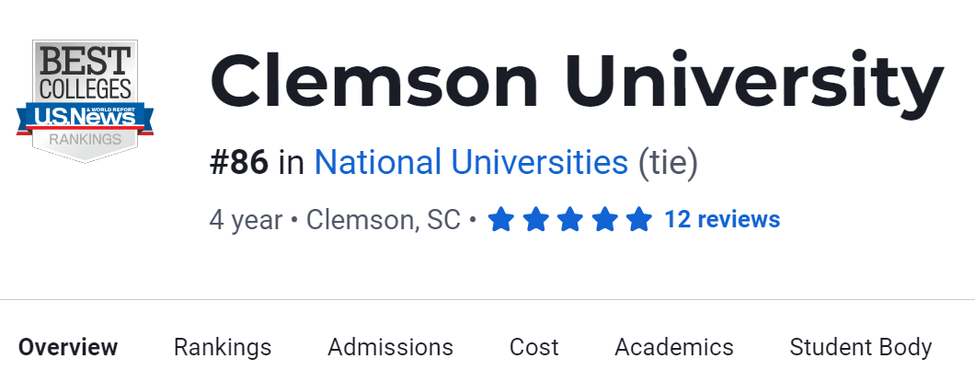Click the first blue rating star
The width and height of the screenshot is (975, 382).
500,220
